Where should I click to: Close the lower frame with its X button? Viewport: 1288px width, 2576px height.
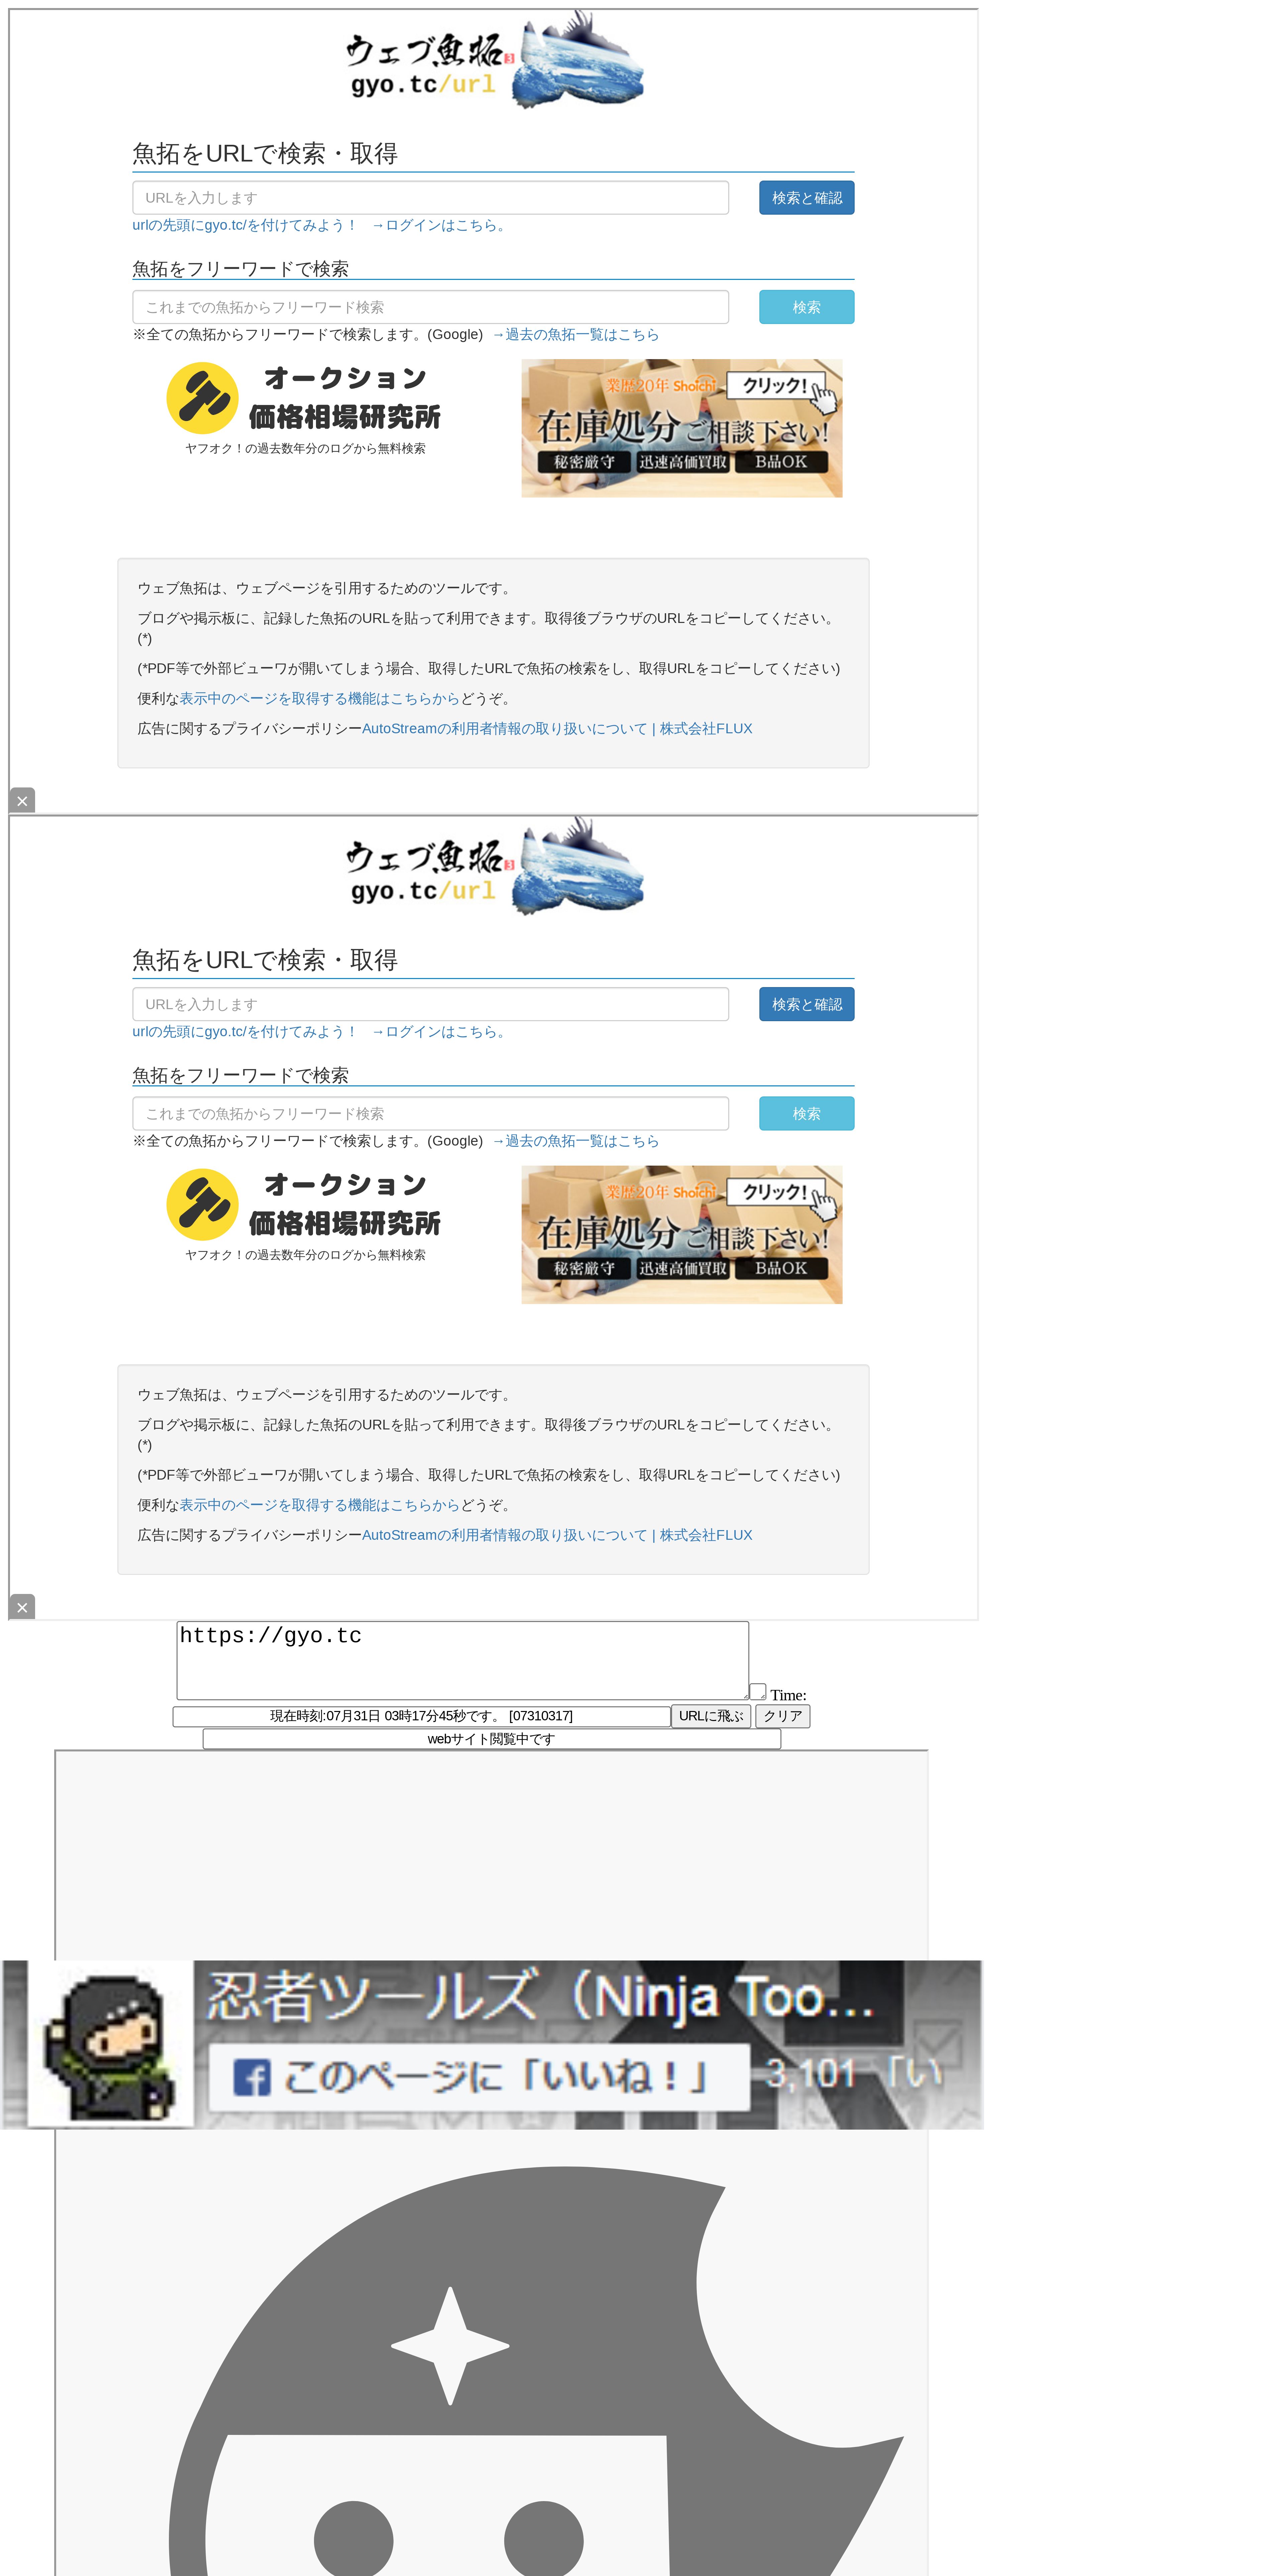(22, 1607)
